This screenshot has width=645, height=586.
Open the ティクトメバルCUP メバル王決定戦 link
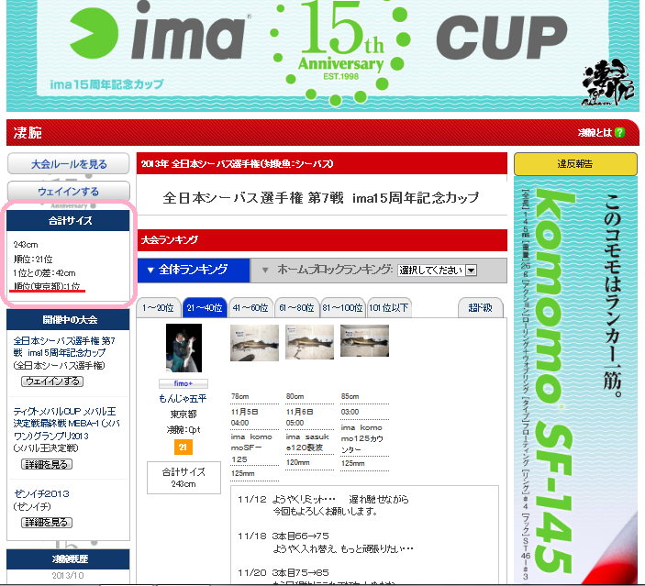[x=66, y=424]
